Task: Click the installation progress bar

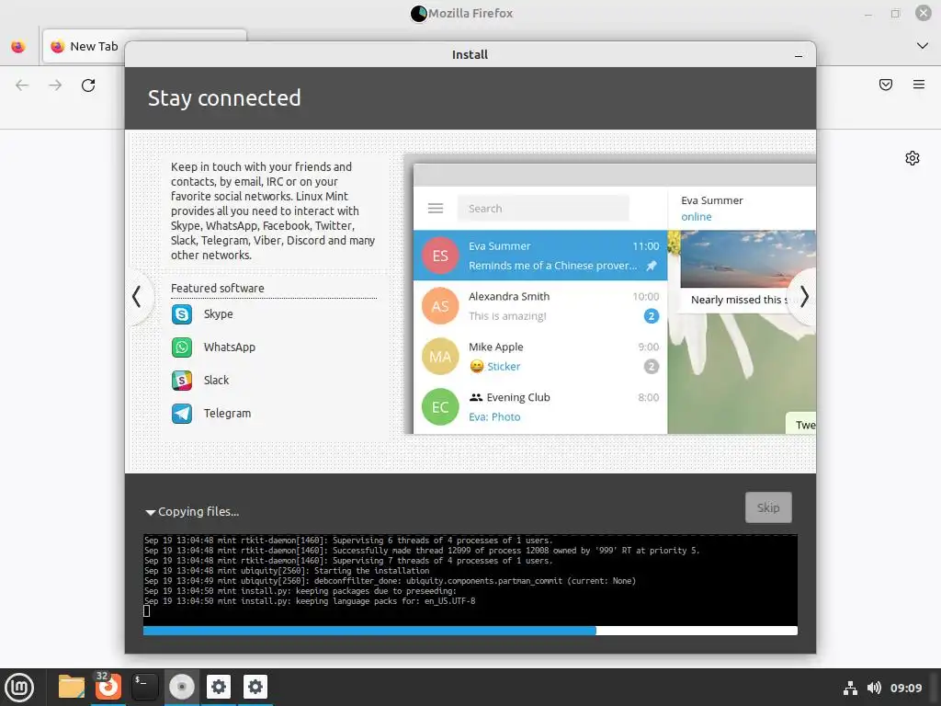Action: 470,631
